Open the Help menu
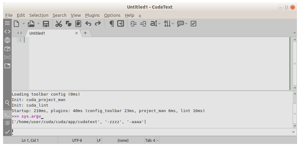300x147 pixels. point(129,15)
